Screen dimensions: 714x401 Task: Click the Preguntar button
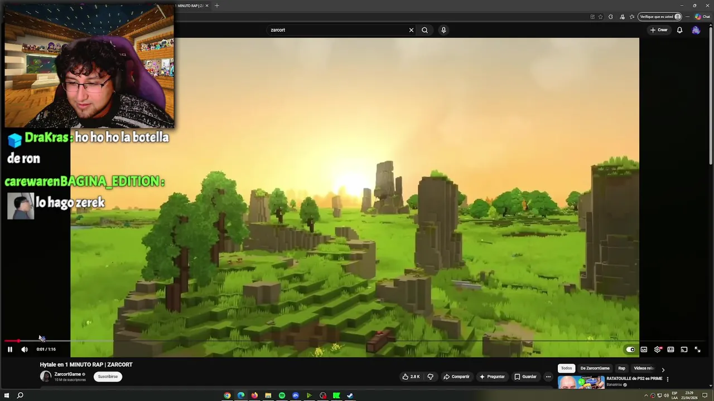[492, 376]
